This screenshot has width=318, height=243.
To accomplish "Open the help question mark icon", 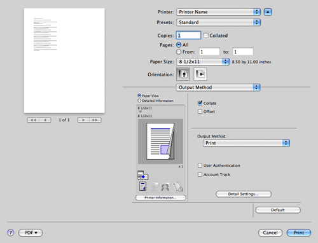I will pyautogui.click(x=11, y=233).
